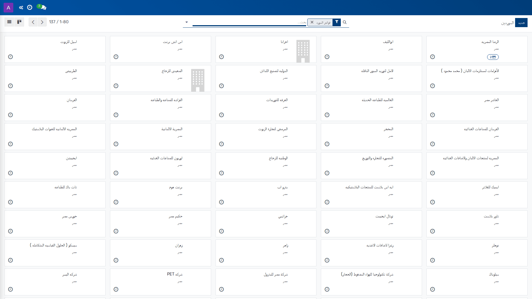
Task: Open activity clock on سيلوباك card
Action: [433, 289]
